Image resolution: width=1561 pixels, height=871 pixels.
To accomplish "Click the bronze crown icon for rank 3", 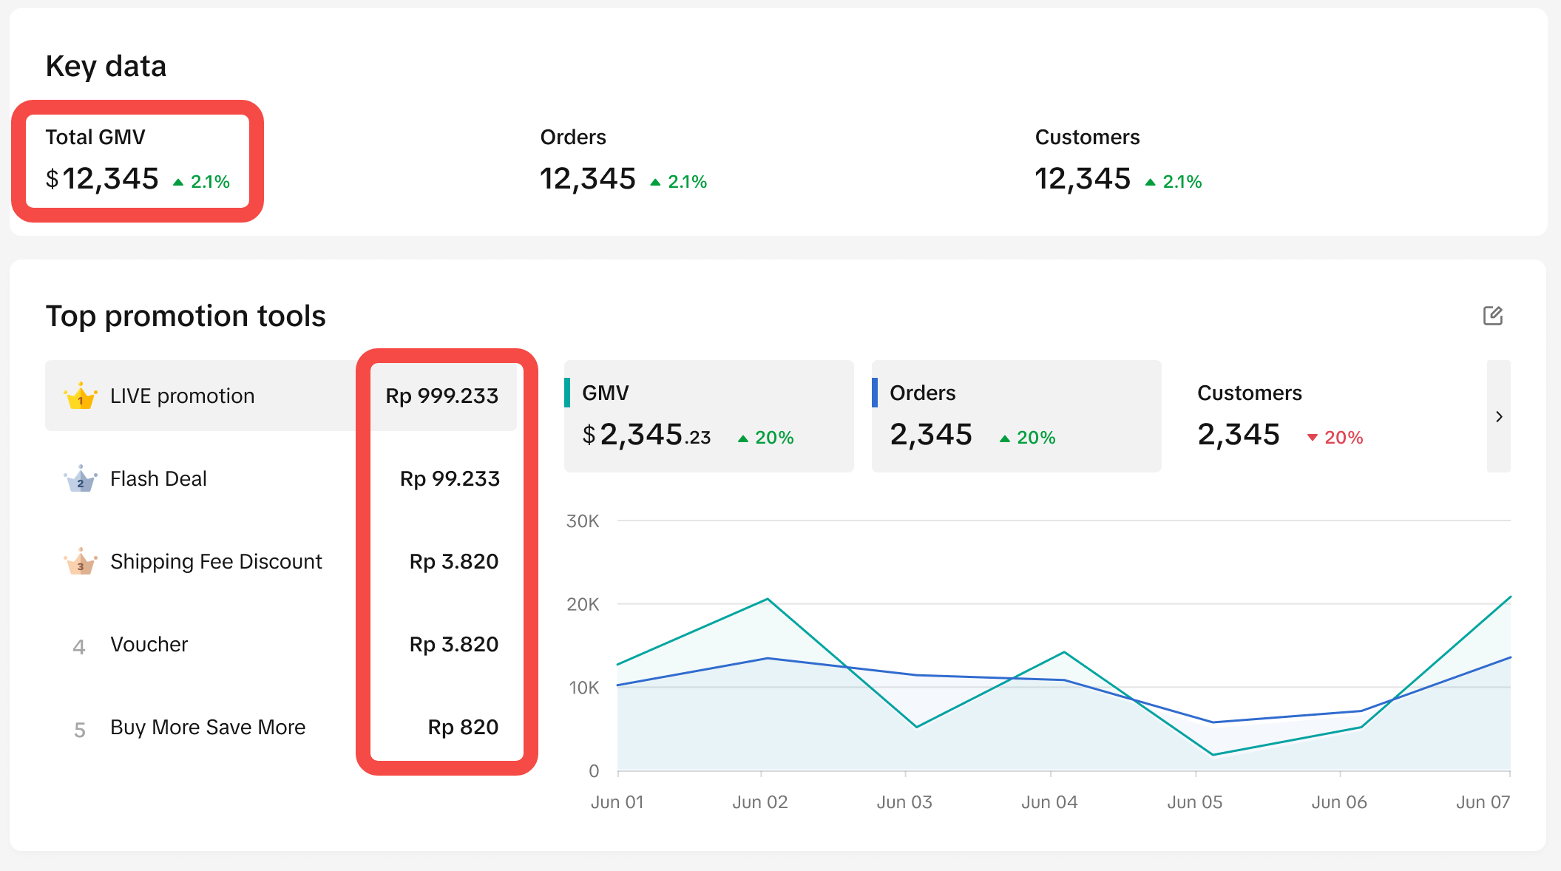I will (81, 562).
